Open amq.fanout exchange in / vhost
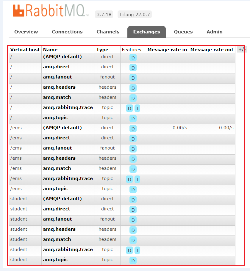This screenshot has height=271, width=250. point(57,77)
